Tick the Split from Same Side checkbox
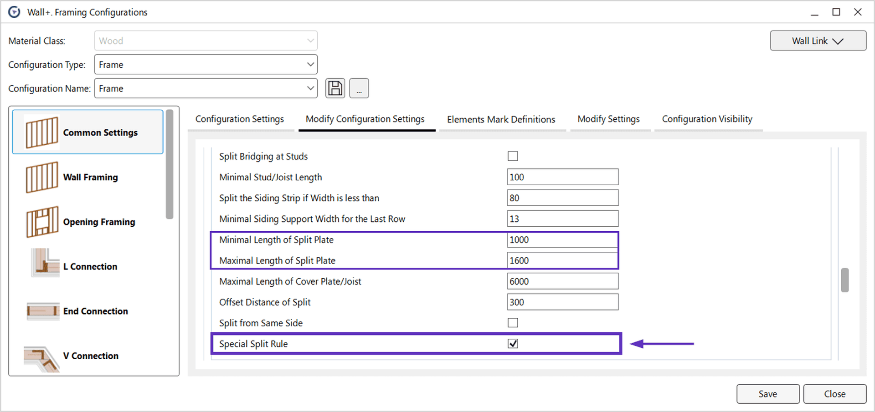 [513, 323]
